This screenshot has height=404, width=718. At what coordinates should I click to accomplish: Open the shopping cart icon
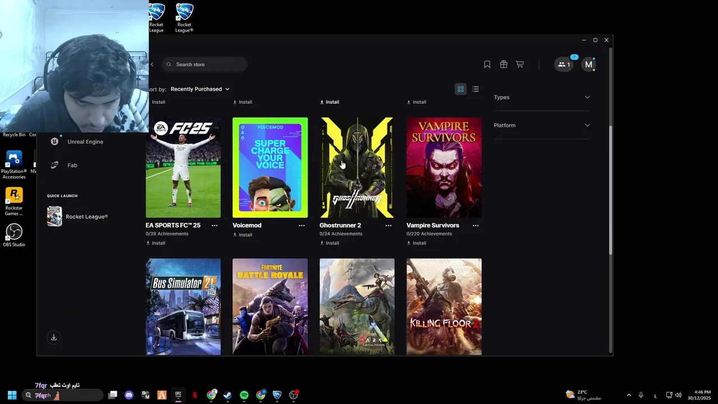(520, 65)
